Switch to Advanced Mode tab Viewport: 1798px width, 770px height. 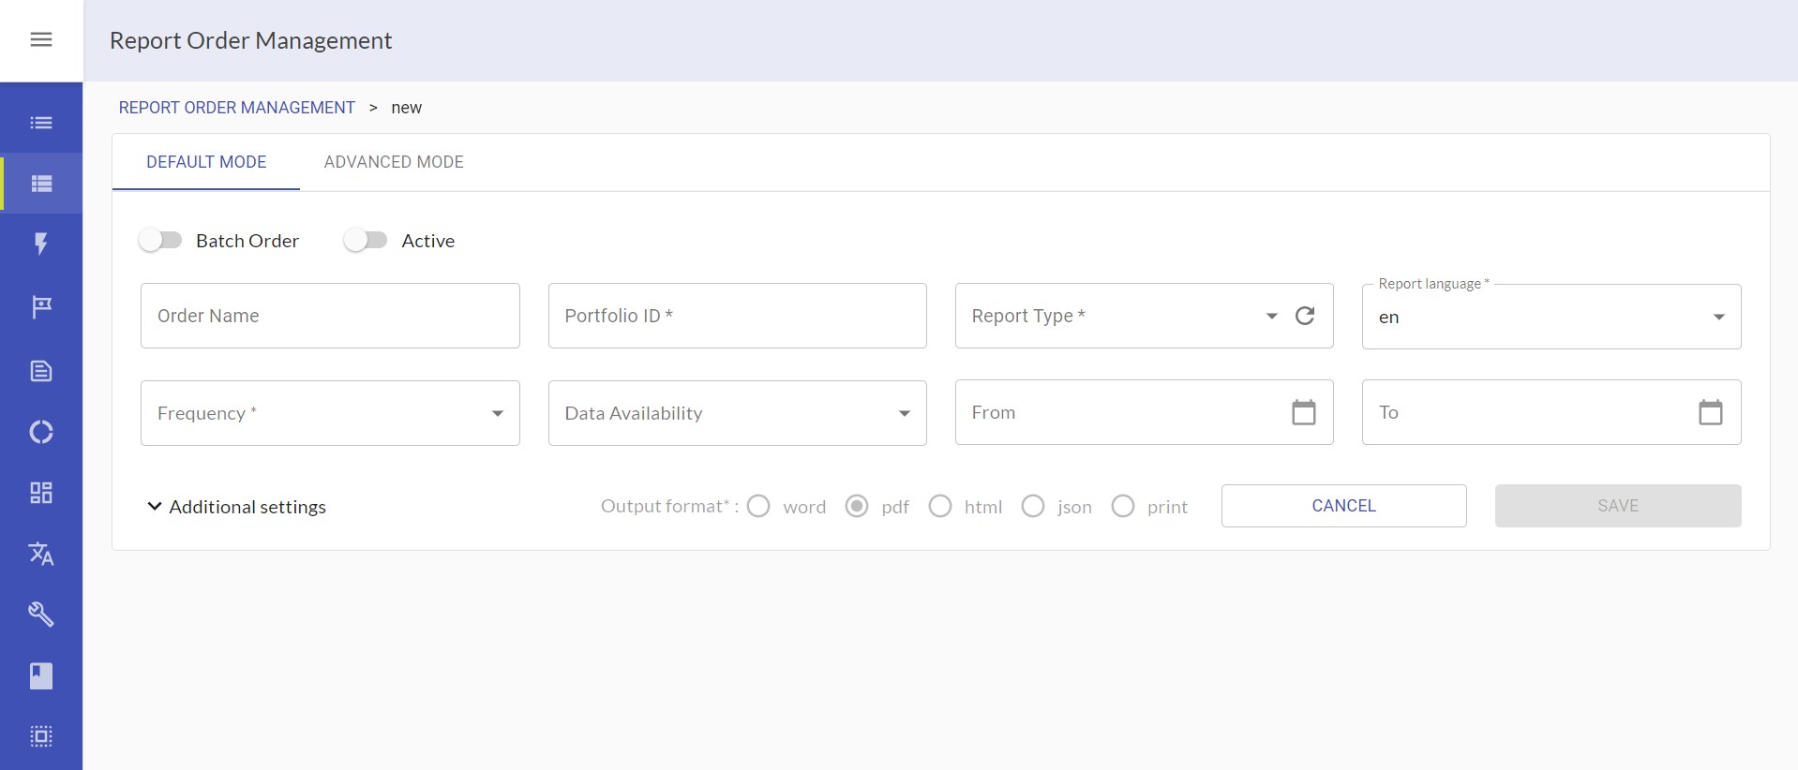tap(394, 162)
